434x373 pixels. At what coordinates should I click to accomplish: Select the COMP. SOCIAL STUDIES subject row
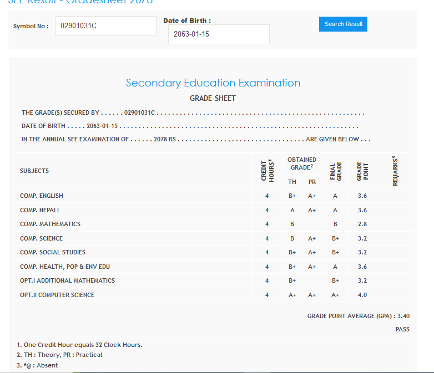click(53, 252)
